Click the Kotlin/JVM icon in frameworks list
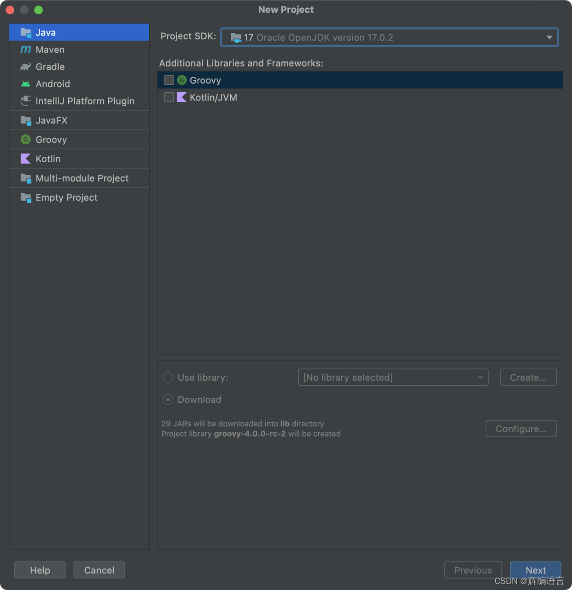 (x=182, y=97)
